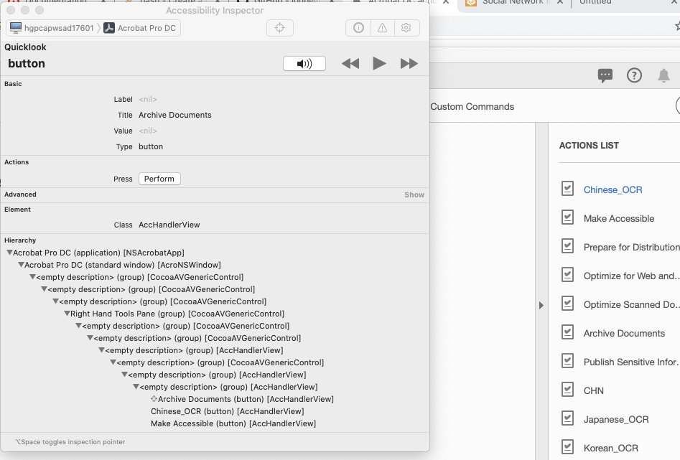Open the Accessibility Inspector settings gear icon
The width and height of the screenshot is (680, 460).
pyautogui.click(x=406, y=28)
